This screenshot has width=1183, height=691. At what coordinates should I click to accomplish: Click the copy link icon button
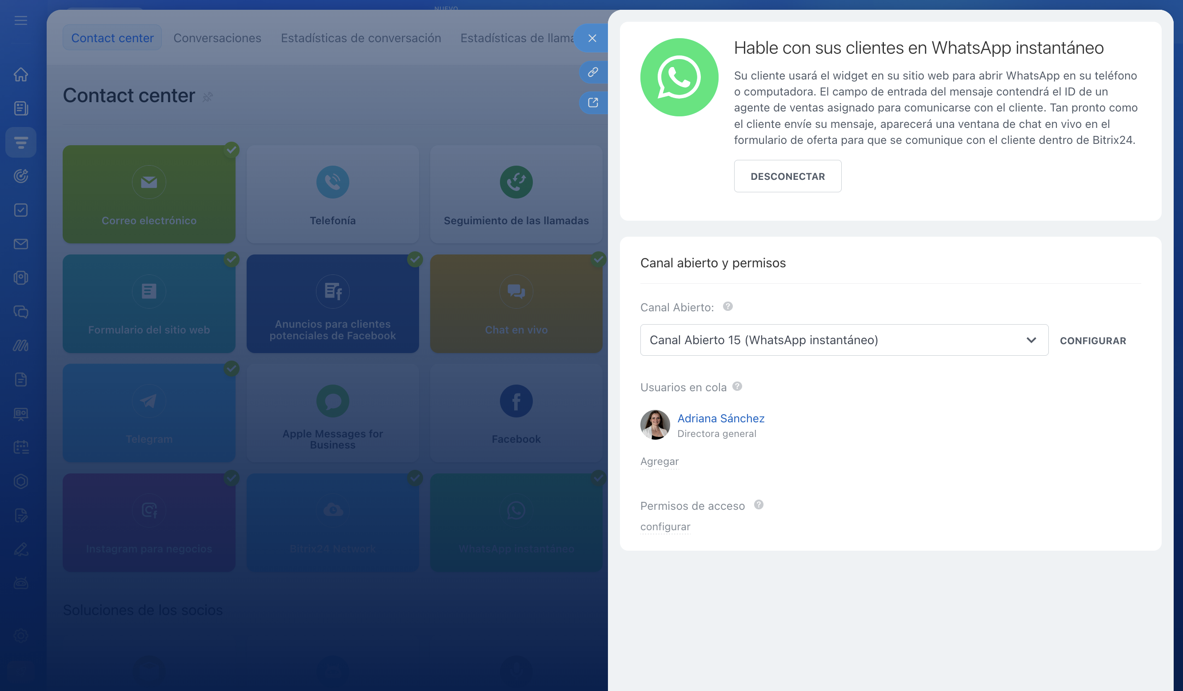(x=593, y=72)
